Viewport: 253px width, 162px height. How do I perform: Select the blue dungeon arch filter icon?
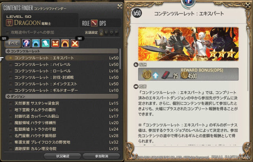(36, 43)
